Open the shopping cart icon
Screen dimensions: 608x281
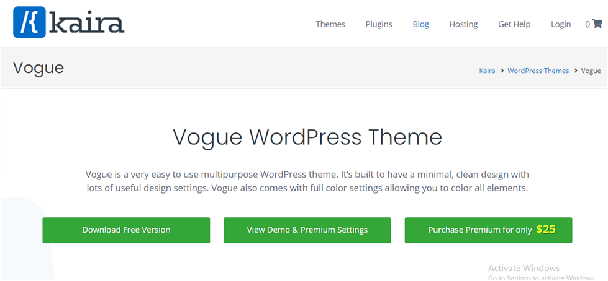[x=597, y=24]
